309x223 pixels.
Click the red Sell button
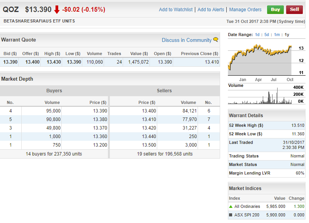(294, 10)
